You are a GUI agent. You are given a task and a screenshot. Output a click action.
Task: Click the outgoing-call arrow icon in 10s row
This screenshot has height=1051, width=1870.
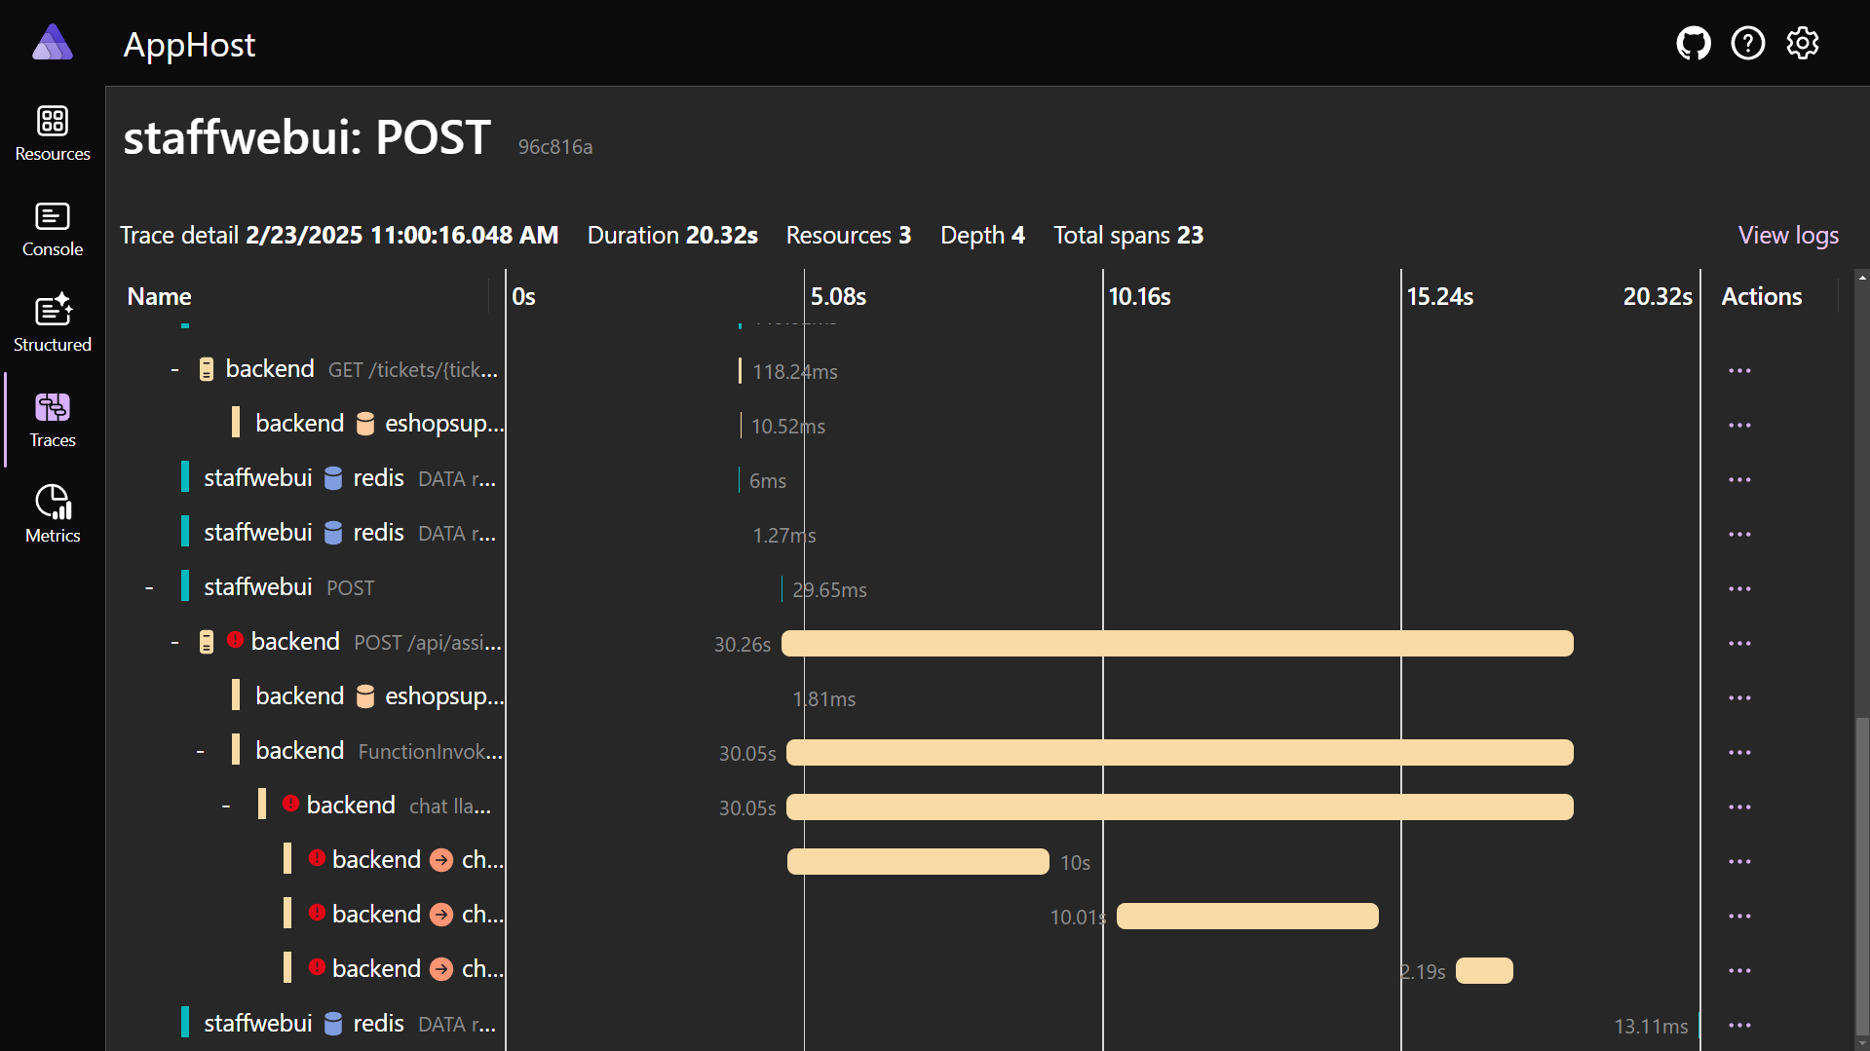coord(441,860)
